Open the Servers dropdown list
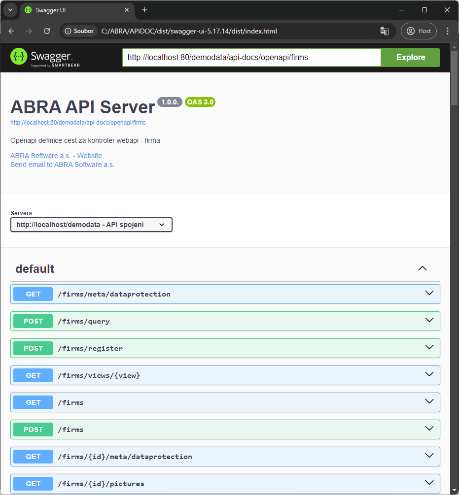Screen dimensions: 459x495 (x=91, y=225)
